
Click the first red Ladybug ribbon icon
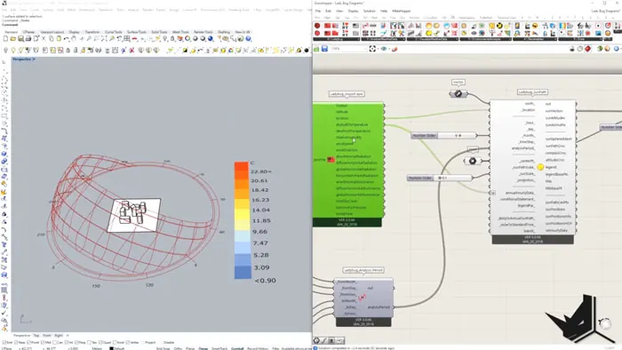pyautogui.click(x=317, y=26)
